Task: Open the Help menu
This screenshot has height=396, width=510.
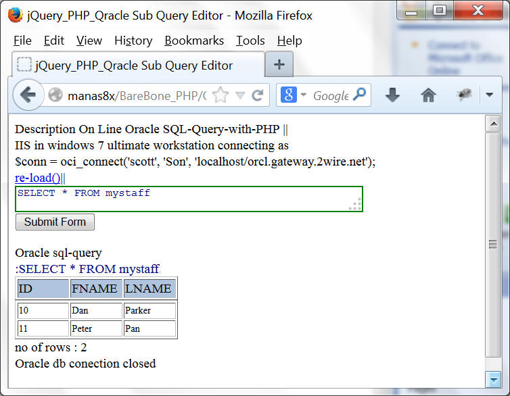Action: (289, 41)
